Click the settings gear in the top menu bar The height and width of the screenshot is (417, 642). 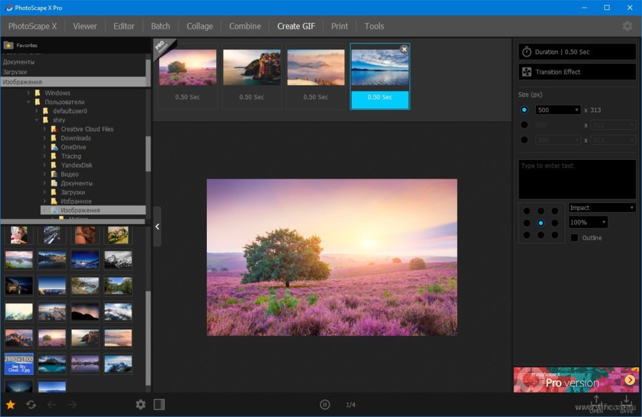627,26
